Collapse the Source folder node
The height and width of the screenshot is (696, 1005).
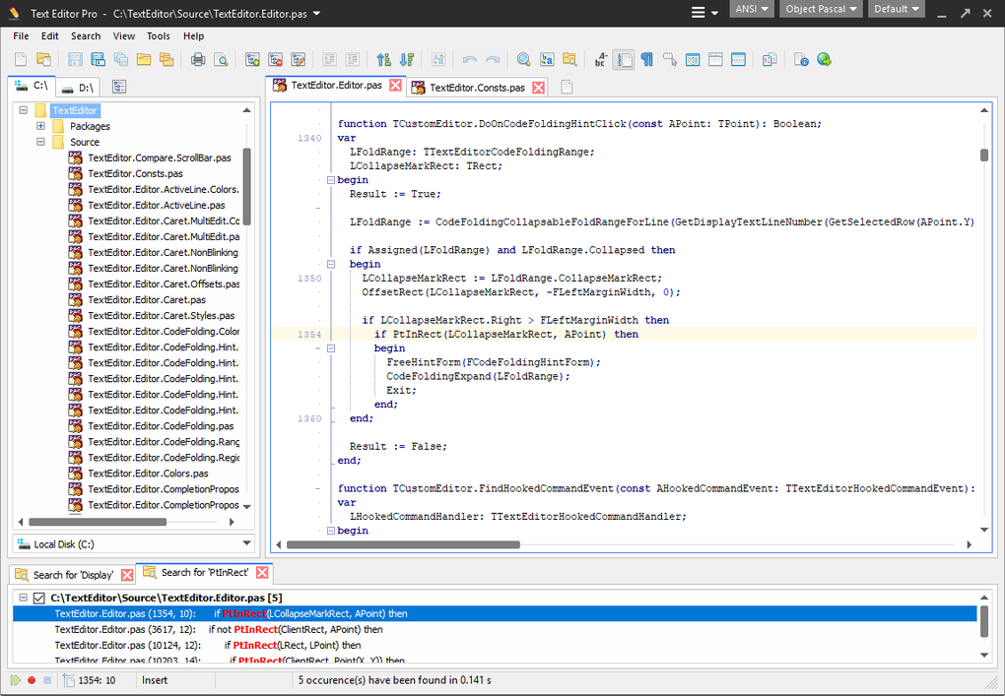(x=40, y=142)
